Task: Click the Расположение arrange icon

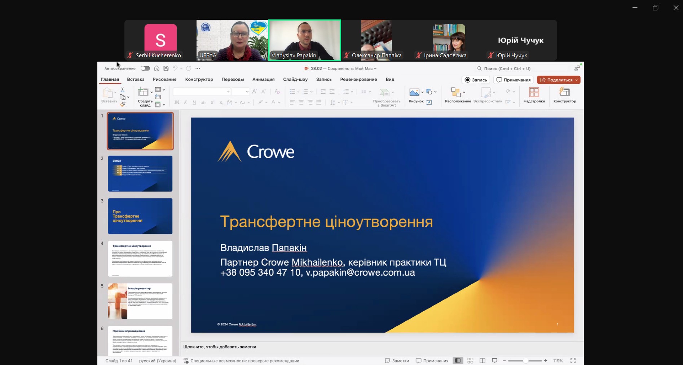Action: [456, 92]
